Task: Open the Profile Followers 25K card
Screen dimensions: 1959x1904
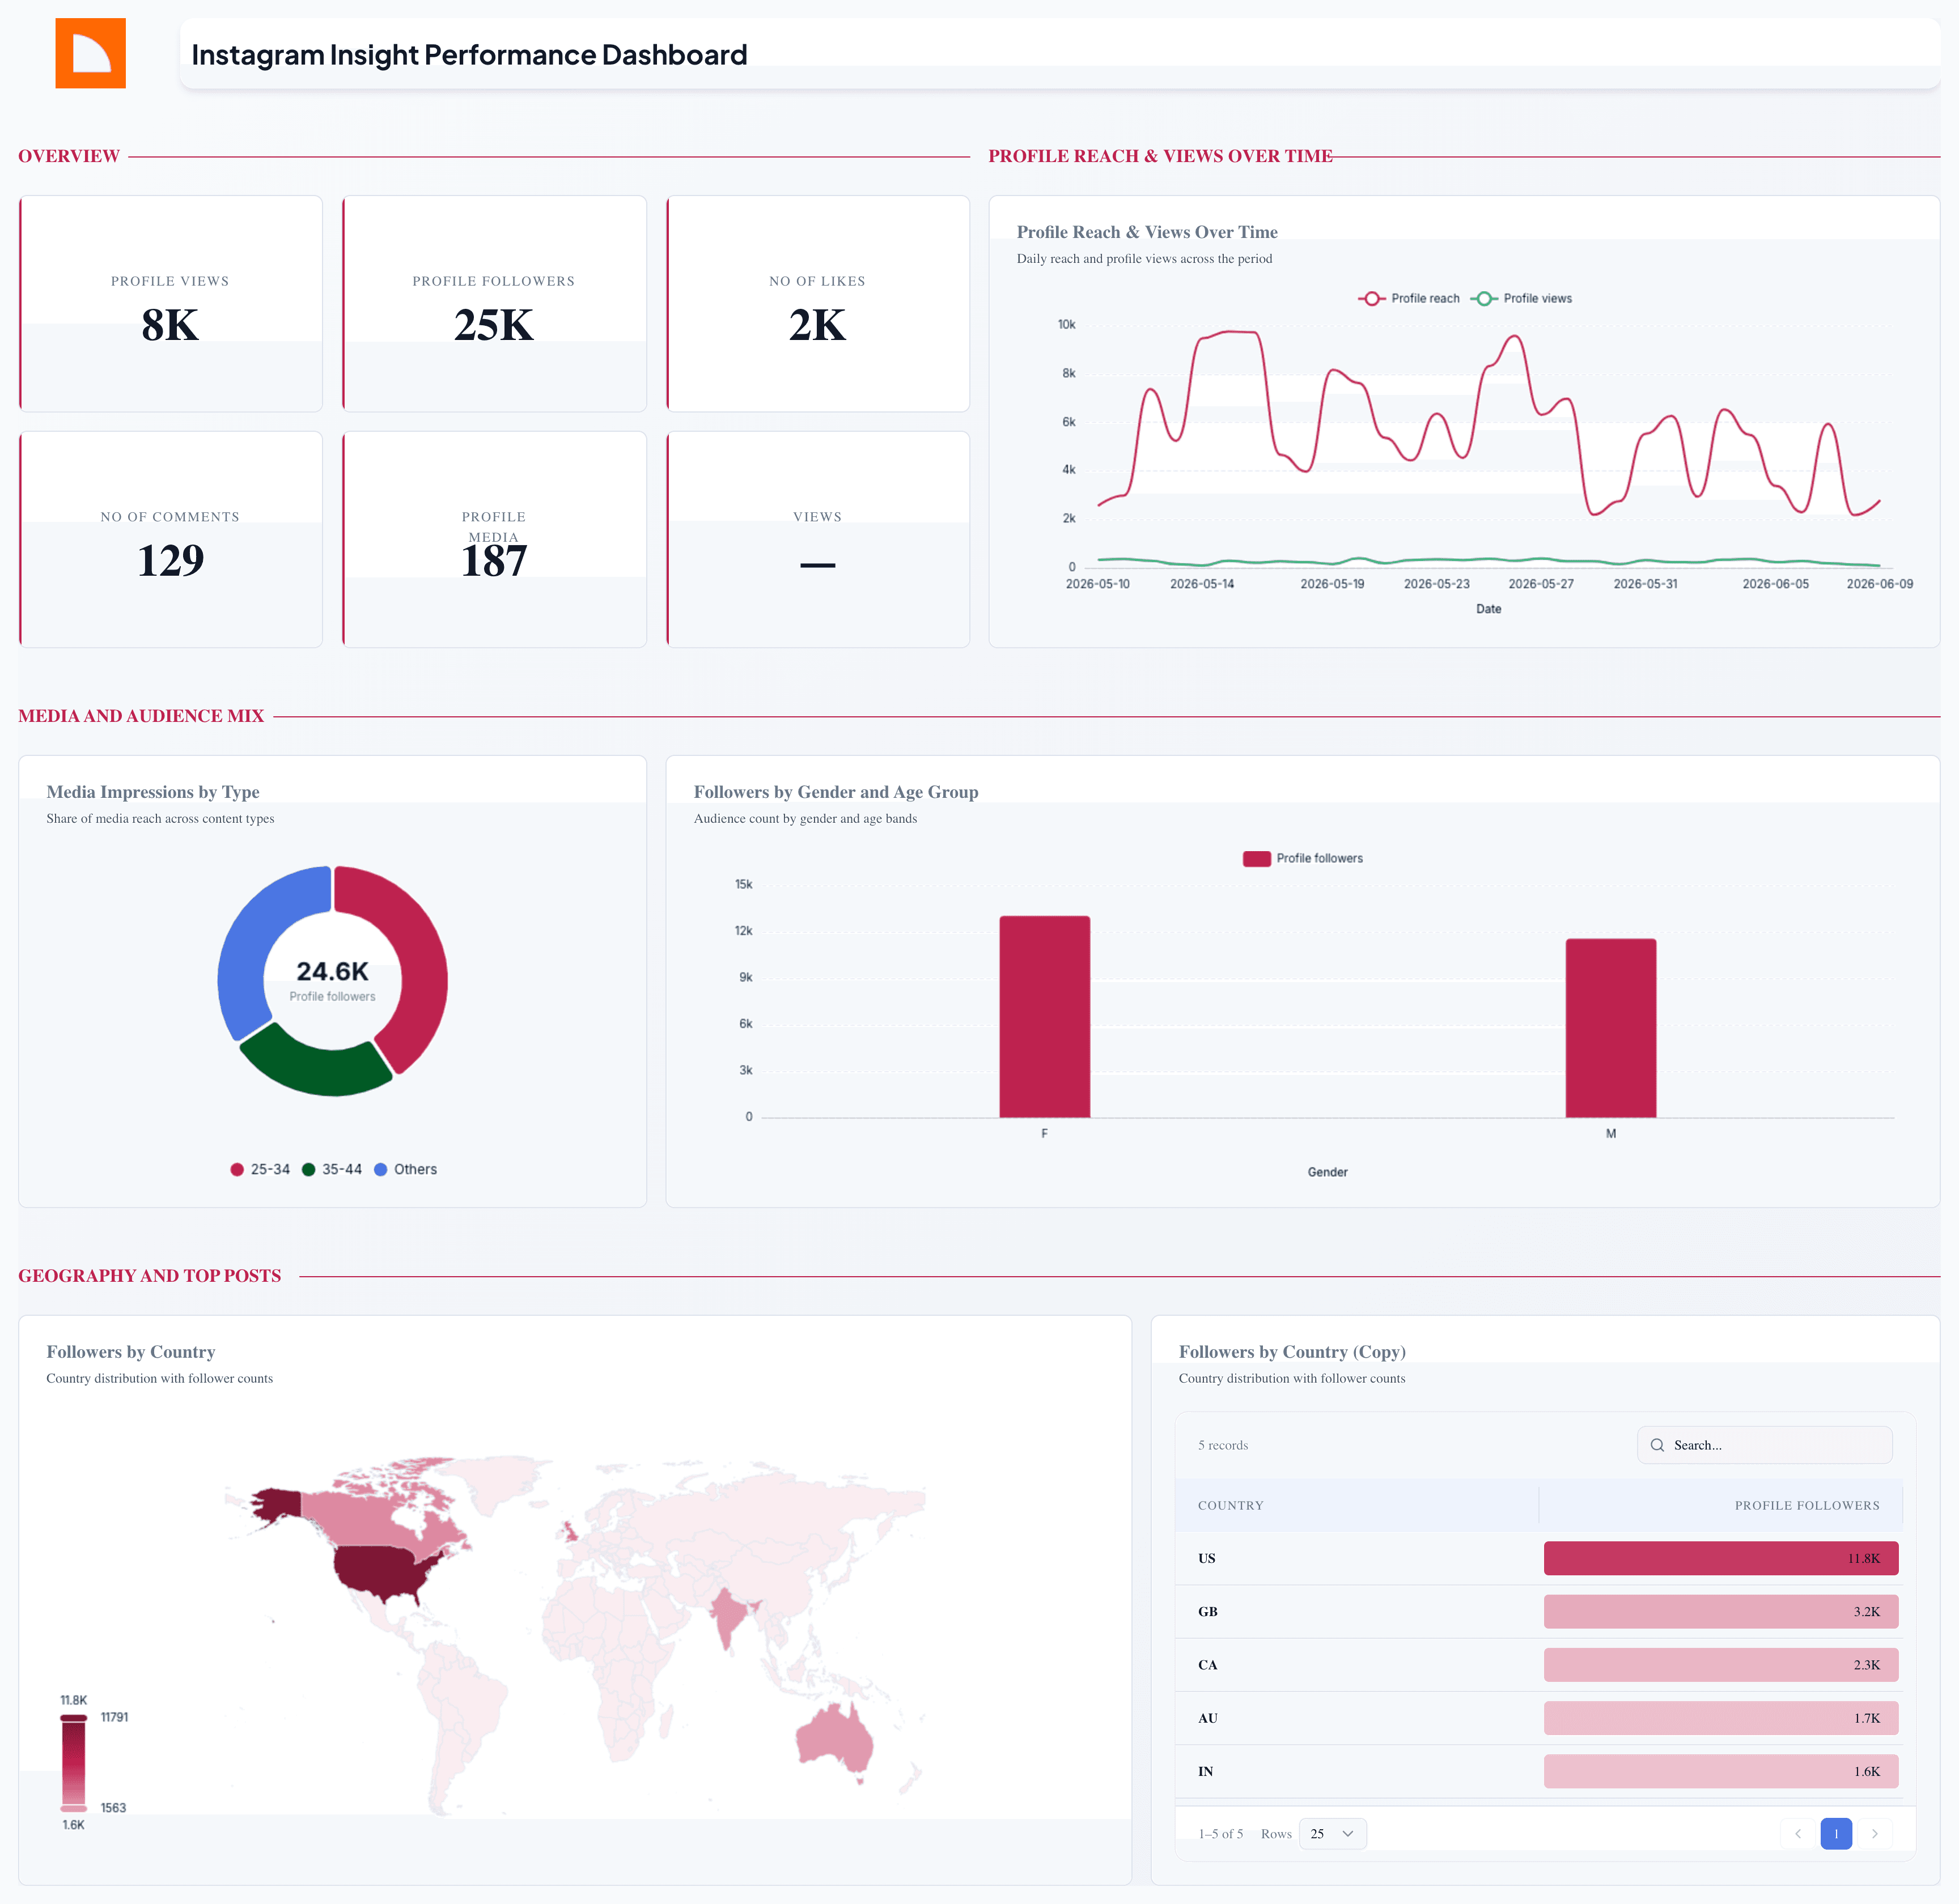Action: pyautogui.click(x=494, y=303)
